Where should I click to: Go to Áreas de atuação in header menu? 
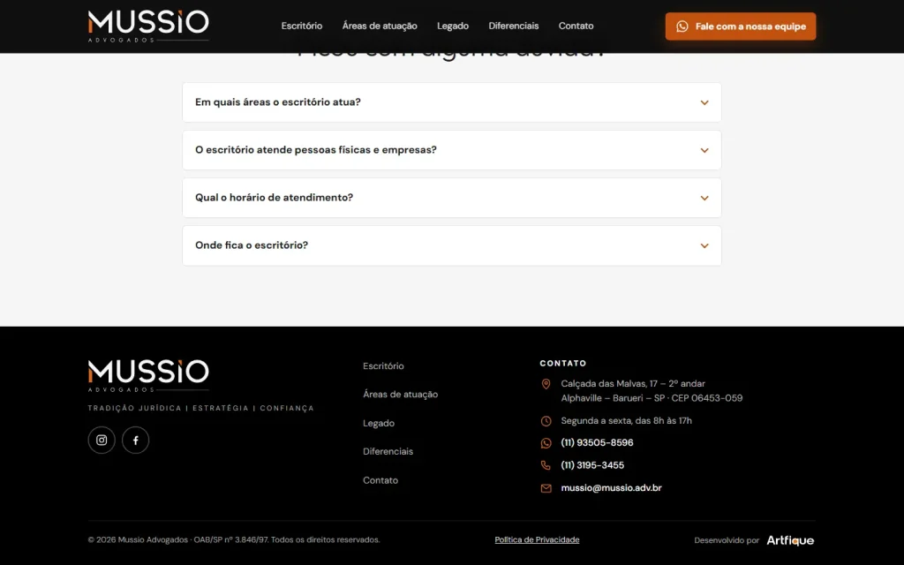pos(380,26)
